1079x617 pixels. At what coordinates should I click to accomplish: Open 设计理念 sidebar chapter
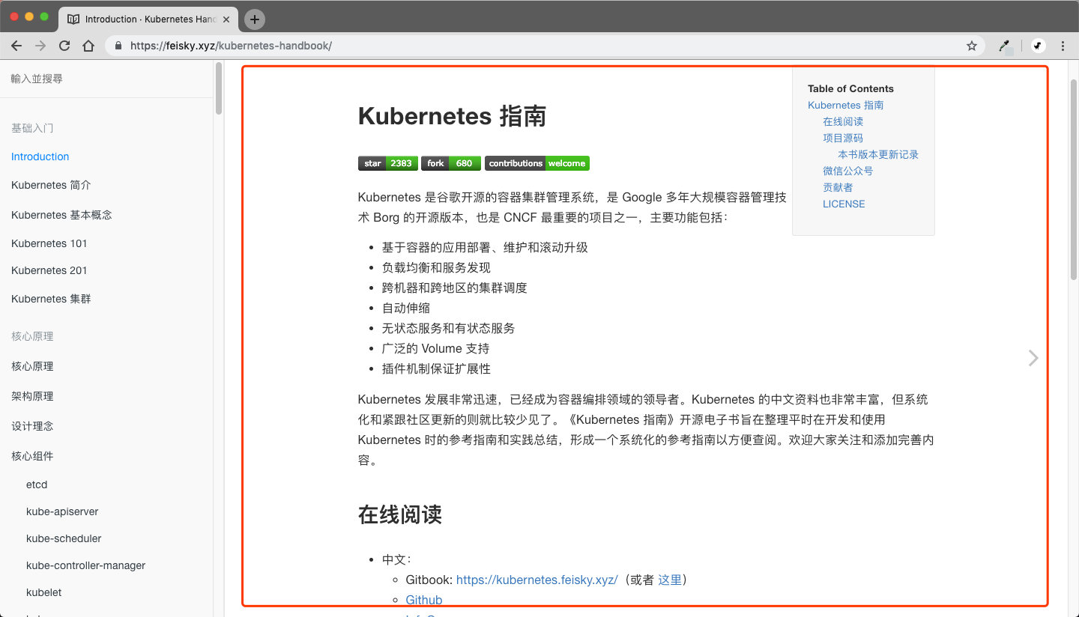pyautogui.click(x=32, y=426)
